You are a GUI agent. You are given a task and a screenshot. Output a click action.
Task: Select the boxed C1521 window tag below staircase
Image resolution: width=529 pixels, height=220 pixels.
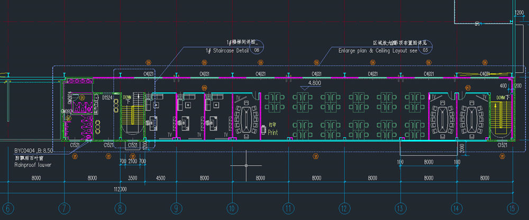click(x=133, y=145)
